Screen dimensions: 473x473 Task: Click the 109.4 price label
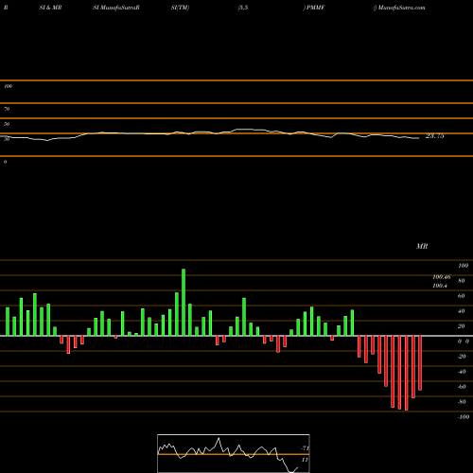click(440, 286)
